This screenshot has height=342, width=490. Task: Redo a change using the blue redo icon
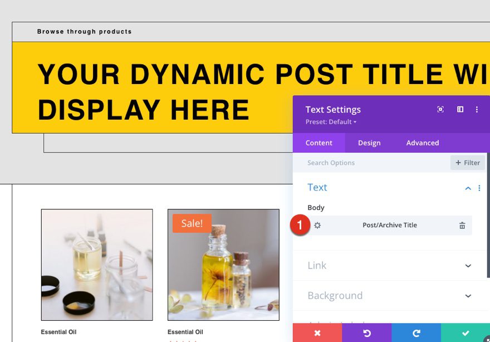[x=415, y=333]
